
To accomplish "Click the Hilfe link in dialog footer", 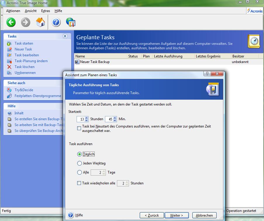I will click(x=79, y=215).
